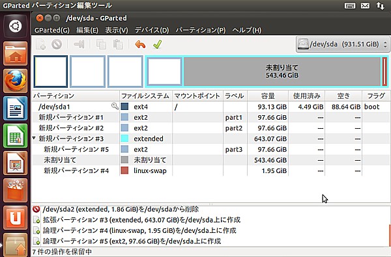Open the 表示(V) menu
The width and height of the screenshot is (391, 257).
click(x=117, y=30)
